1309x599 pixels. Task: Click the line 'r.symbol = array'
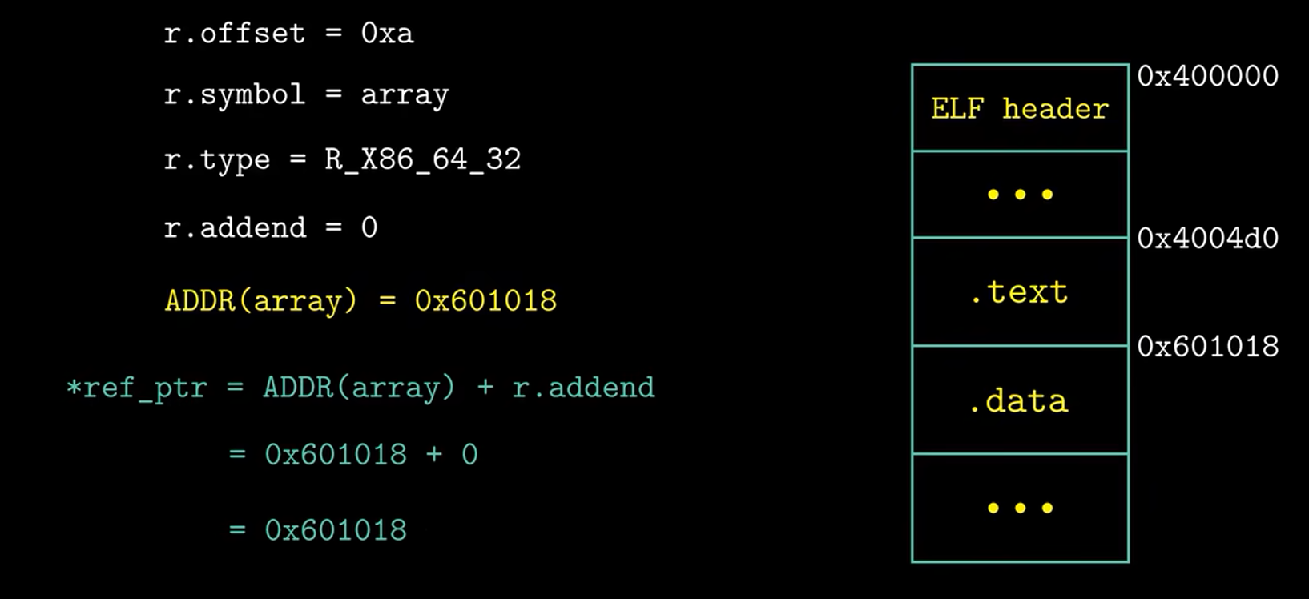tap(306, 95)
